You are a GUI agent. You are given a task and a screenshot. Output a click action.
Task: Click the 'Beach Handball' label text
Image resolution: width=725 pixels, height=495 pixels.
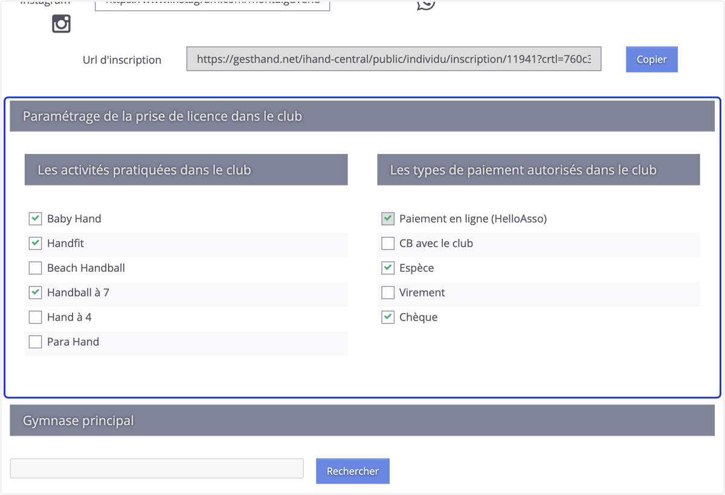coord(86,268)
